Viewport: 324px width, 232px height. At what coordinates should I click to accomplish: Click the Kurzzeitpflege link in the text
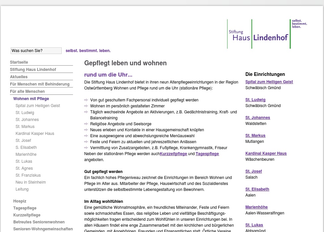click(173, 153)
